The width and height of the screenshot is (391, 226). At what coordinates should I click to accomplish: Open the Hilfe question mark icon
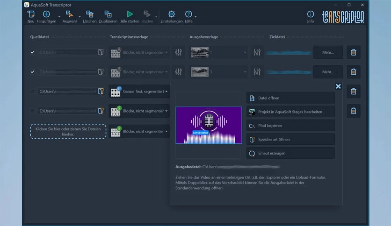188,14
